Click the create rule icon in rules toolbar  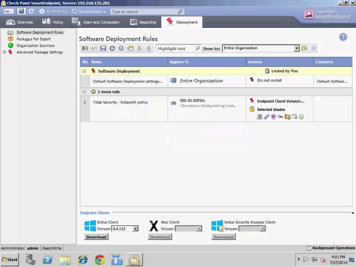coord(85,48)
